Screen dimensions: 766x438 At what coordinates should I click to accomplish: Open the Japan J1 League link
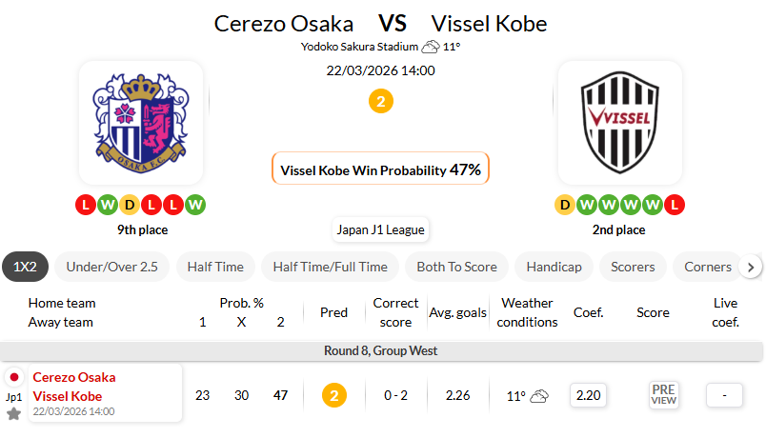pyautogui.click(x=381, y=229)
